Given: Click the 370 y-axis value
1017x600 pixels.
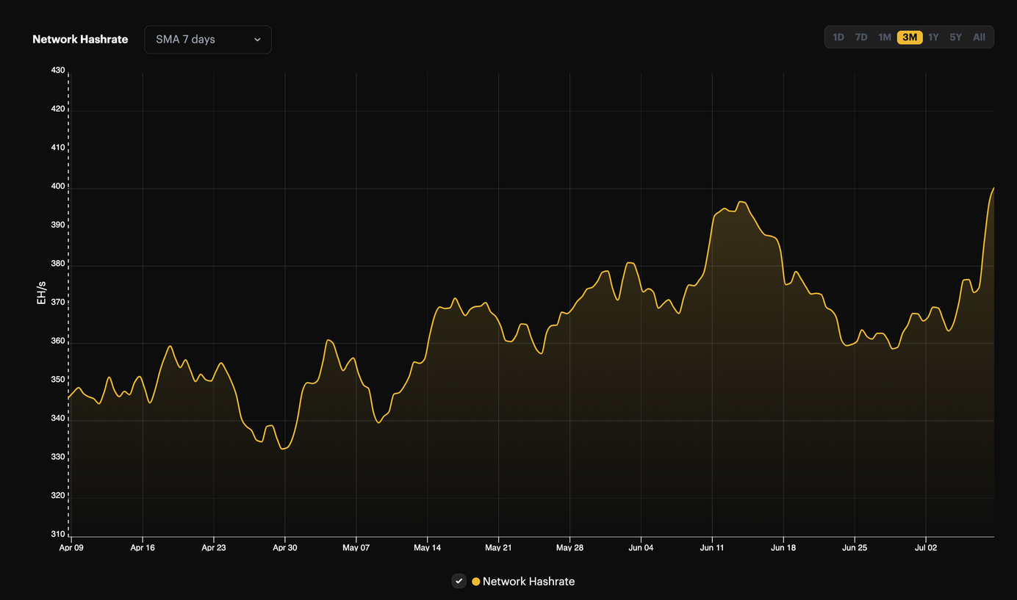Looking at the screenshot, I should click(57, 303).
